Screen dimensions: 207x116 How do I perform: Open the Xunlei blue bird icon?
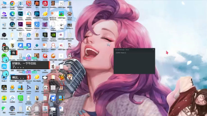53,98
